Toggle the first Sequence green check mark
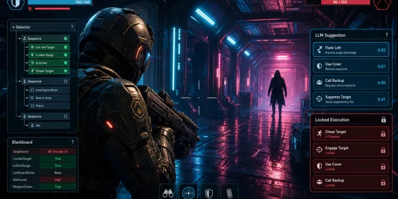The height and width of the screenshot is (199, 398). pos(65,39)
